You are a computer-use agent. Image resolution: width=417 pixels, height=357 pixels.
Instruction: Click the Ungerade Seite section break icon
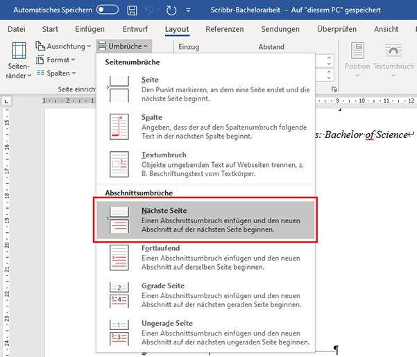tap(119, 333)
